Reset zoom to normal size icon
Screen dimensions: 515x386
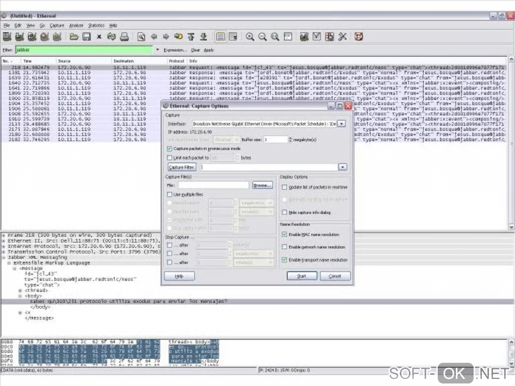tap(275, 37)
